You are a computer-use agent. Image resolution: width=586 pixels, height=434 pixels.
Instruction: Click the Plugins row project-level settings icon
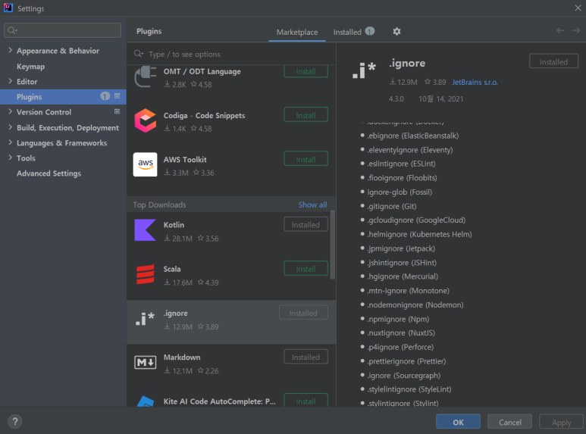coord(117,96)
